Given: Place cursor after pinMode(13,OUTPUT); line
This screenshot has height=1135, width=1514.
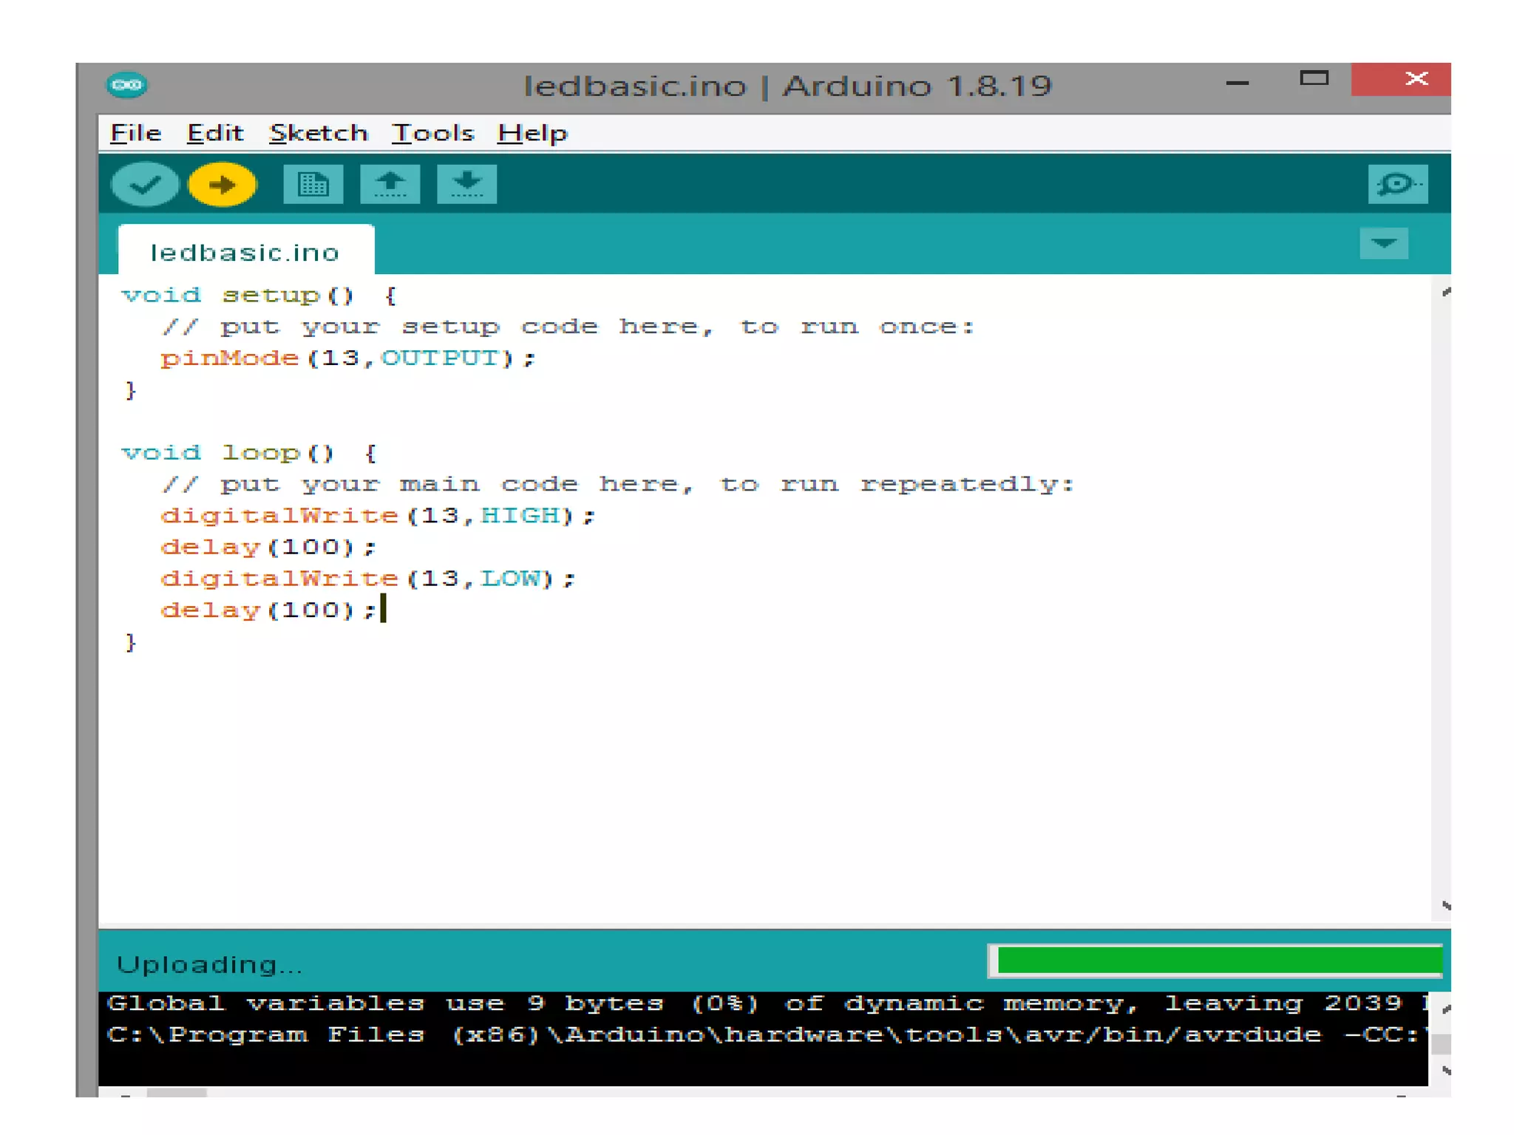Looking at the screenshot, I should click(537, 358).
